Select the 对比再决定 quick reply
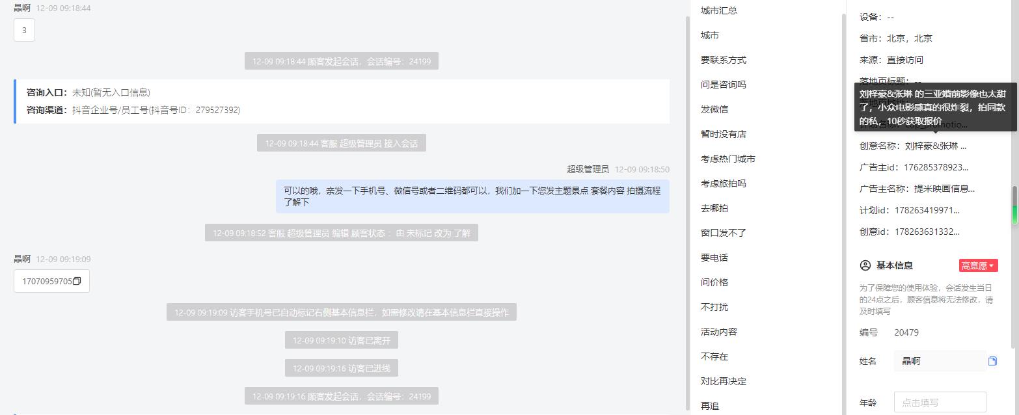Viewport: 1019px width, 415px height. [x=724, y=381]
